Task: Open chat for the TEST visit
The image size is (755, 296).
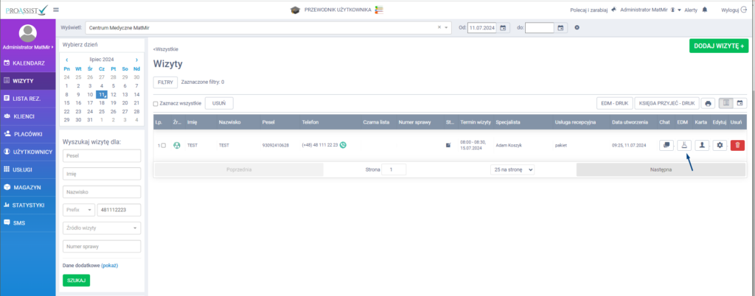Action: pos(665,145)
